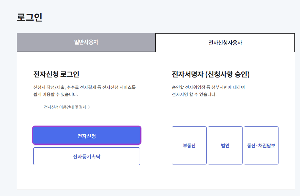
Task: Begin electronic registration entrust via 전자등기촉탁
Action: coord(86,156)
